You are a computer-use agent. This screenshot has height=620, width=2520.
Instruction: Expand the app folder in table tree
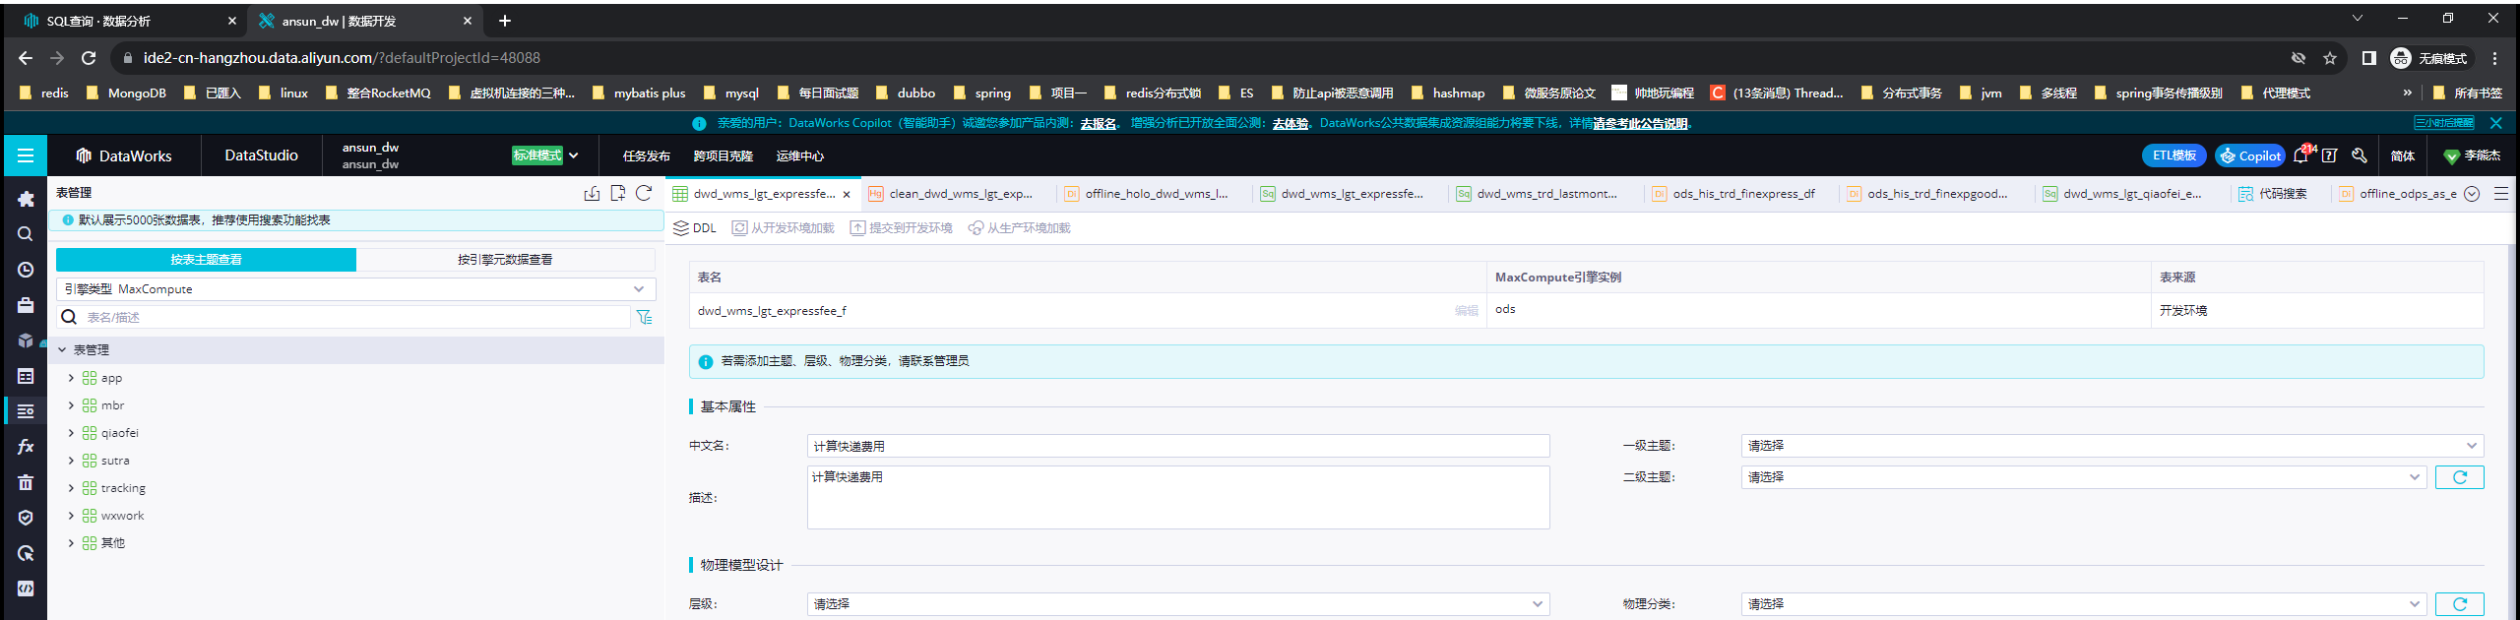(x=71, y=378)
